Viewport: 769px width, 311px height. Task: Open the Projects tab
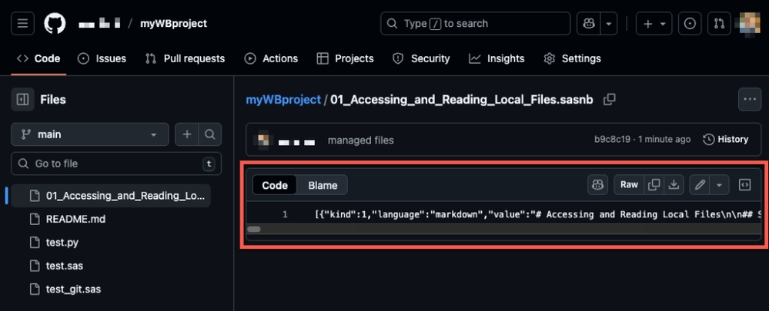coord(346,58)
